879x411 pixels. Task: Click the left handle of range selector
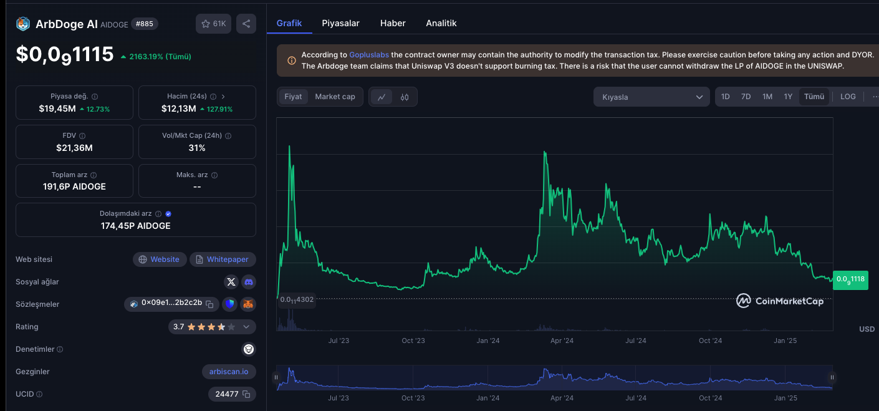click(276, 377)
